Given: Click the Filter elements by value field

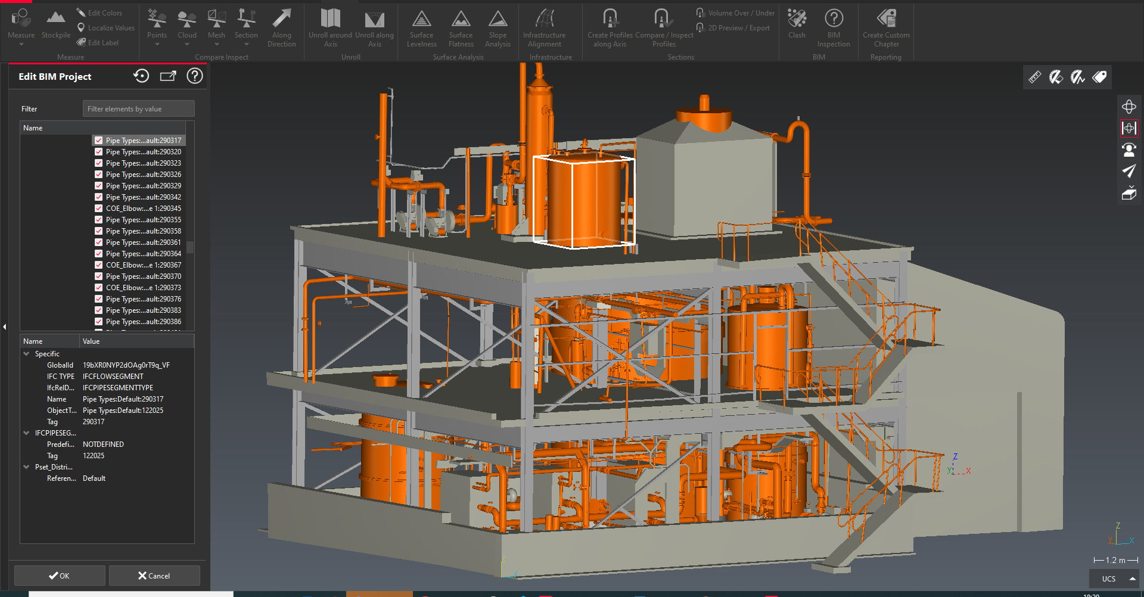Looking at the screenshot, I should click(138, 109).
